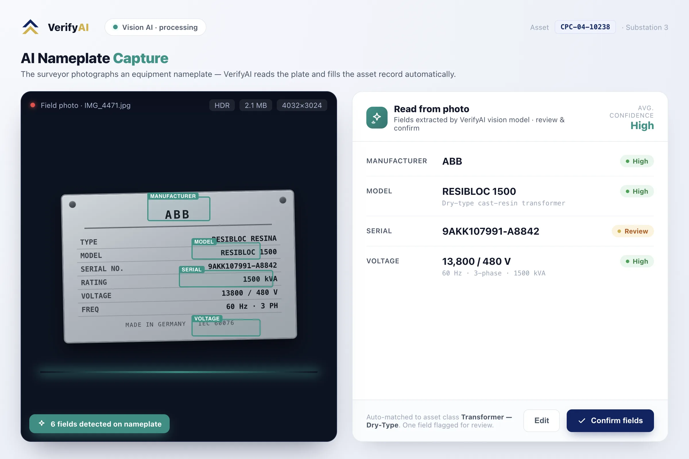Screen dimensions: 689x459
Task: Click the 2.1 MB file size tag
Action: click(256, 105)
